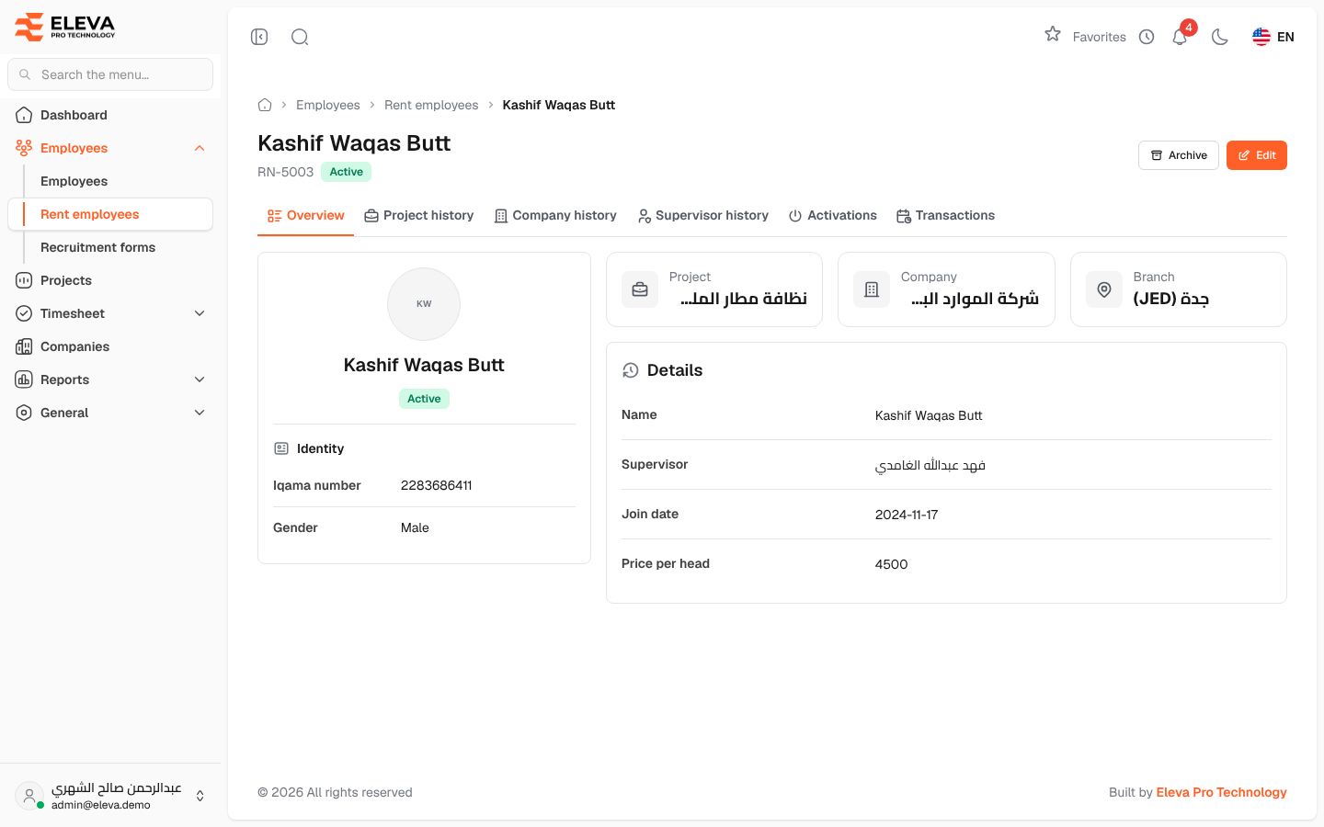The image size is (1324, 827).
Task: Expand the General sidebar menu
Action: tap(110, 413)
